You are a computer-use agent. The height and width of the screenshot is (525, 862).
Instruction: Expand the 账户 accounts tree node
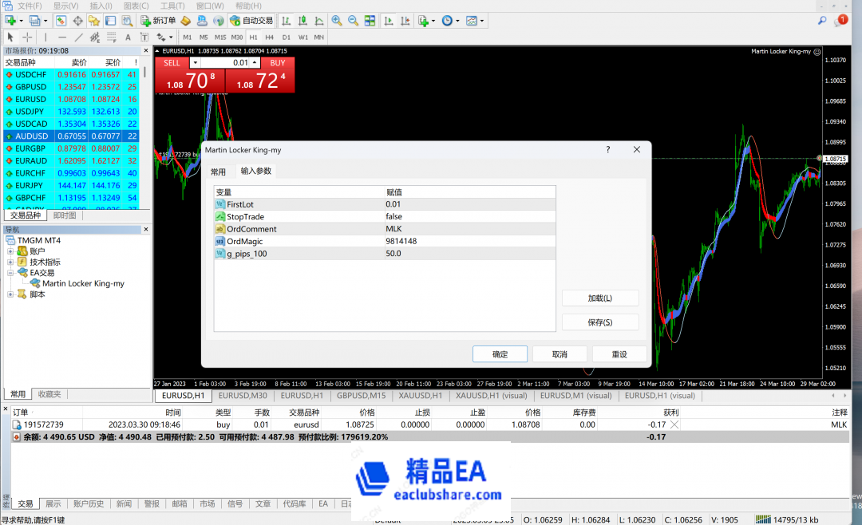coord(11,251)
